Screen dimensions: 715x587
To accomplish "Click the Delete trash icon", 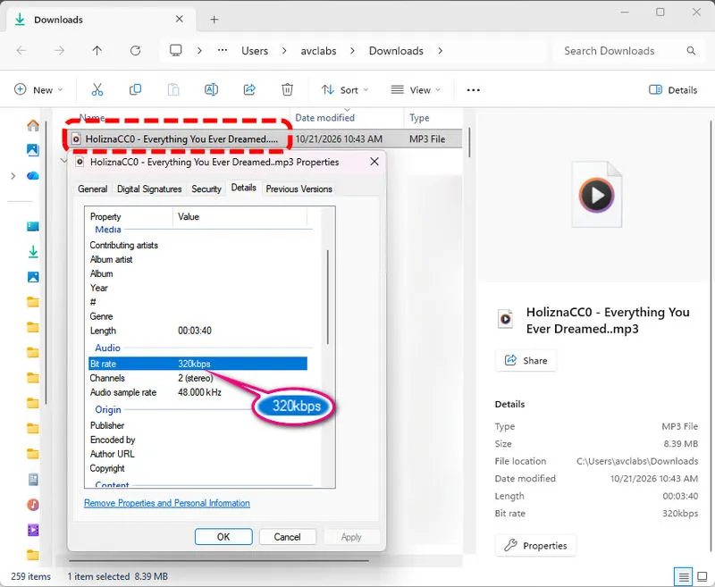I will point(287,89).
